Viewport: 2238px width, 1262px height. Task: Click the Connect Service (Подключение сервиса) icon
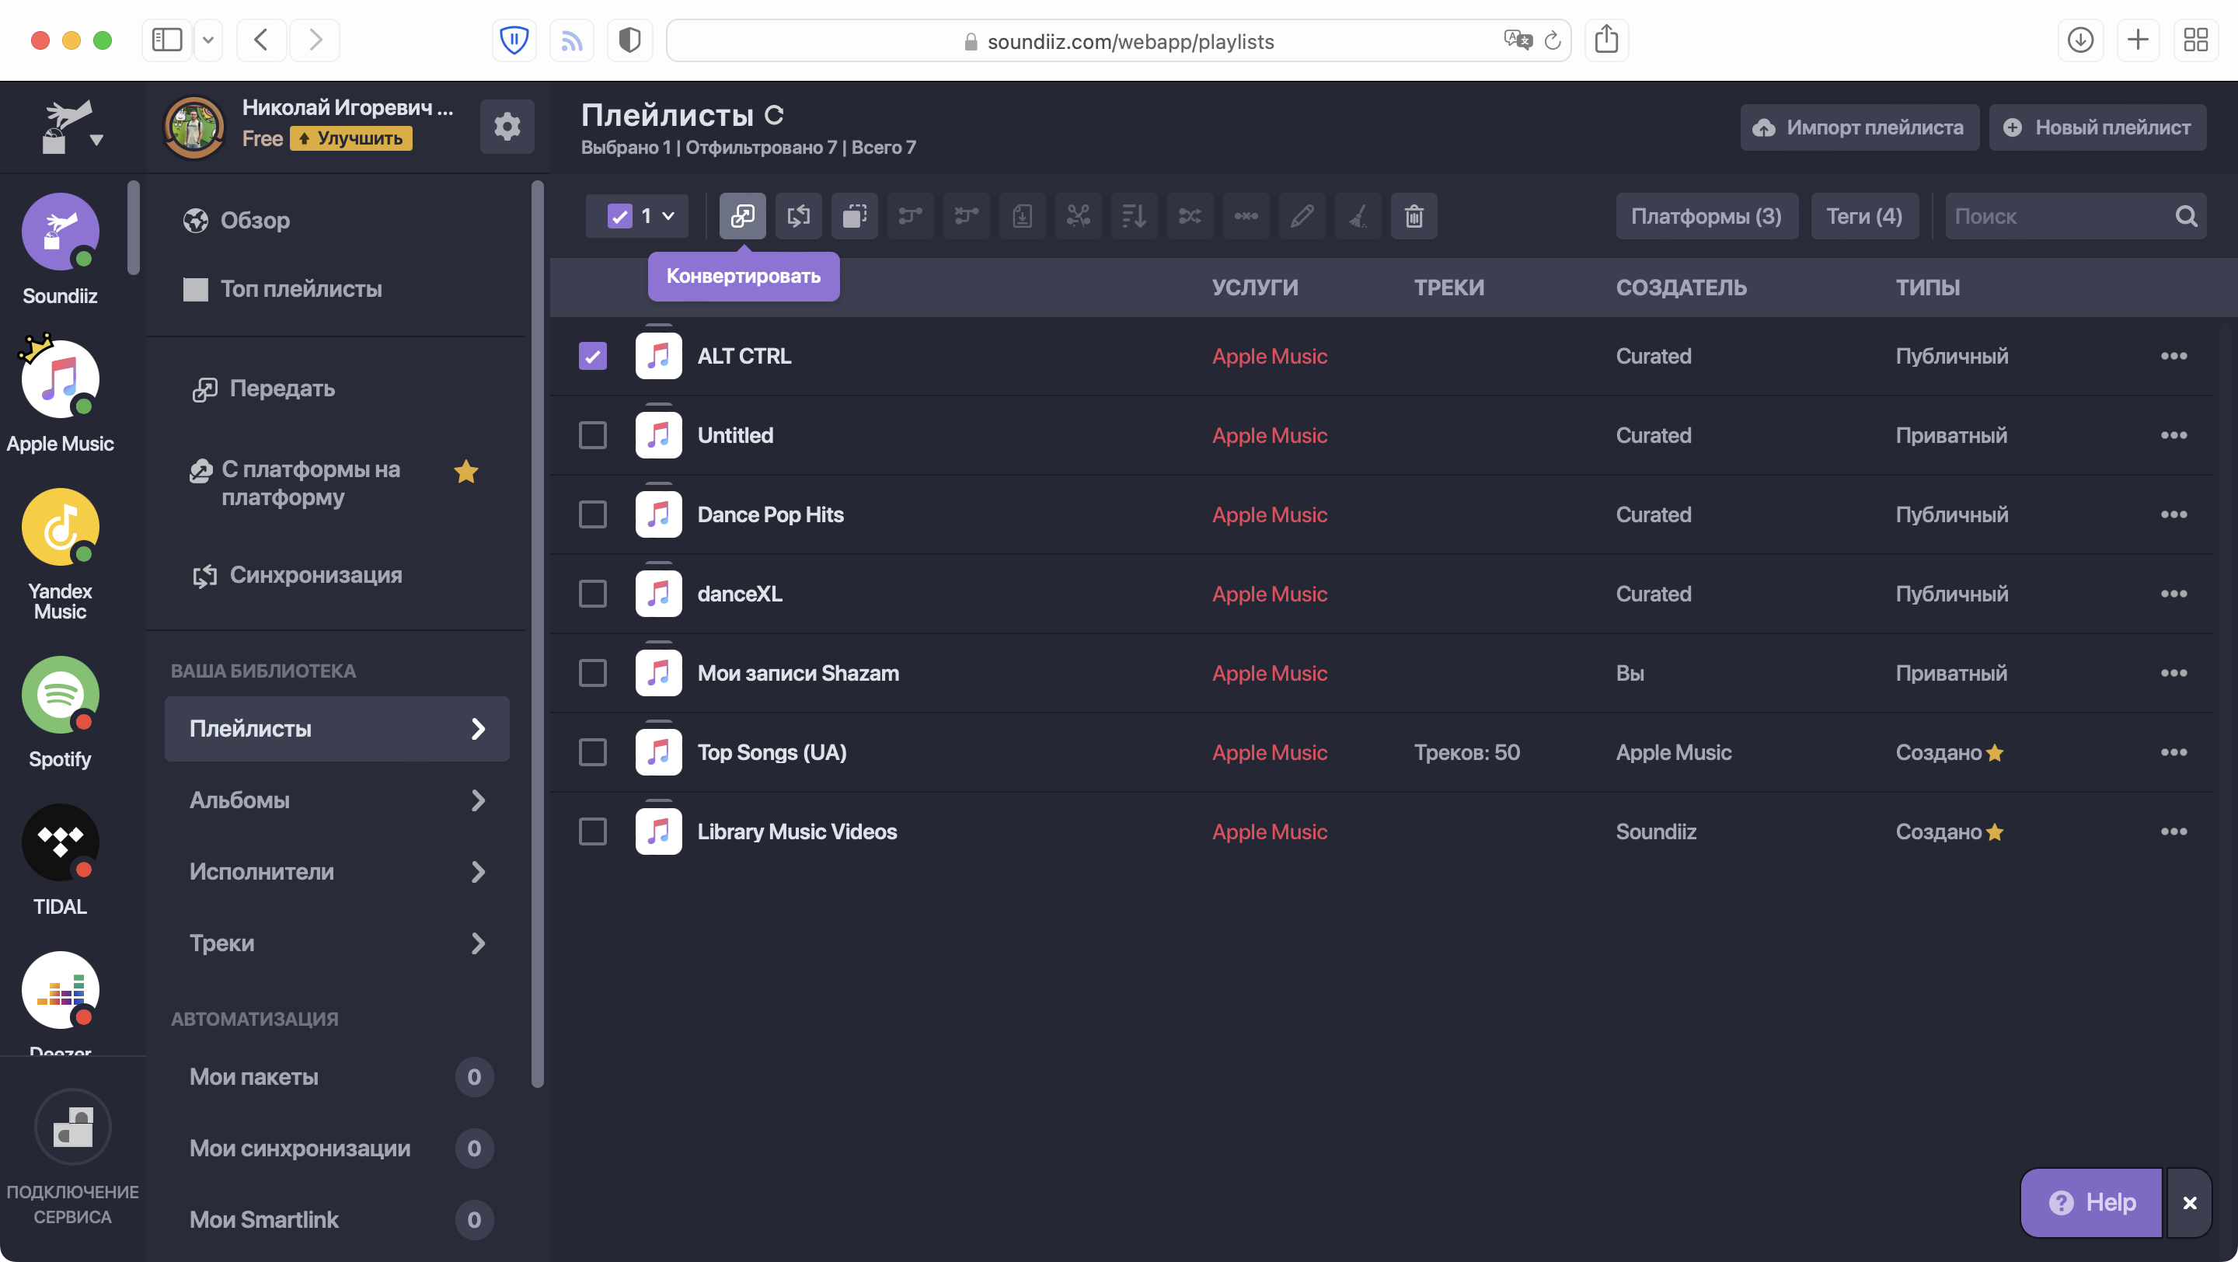[72, 1126]
